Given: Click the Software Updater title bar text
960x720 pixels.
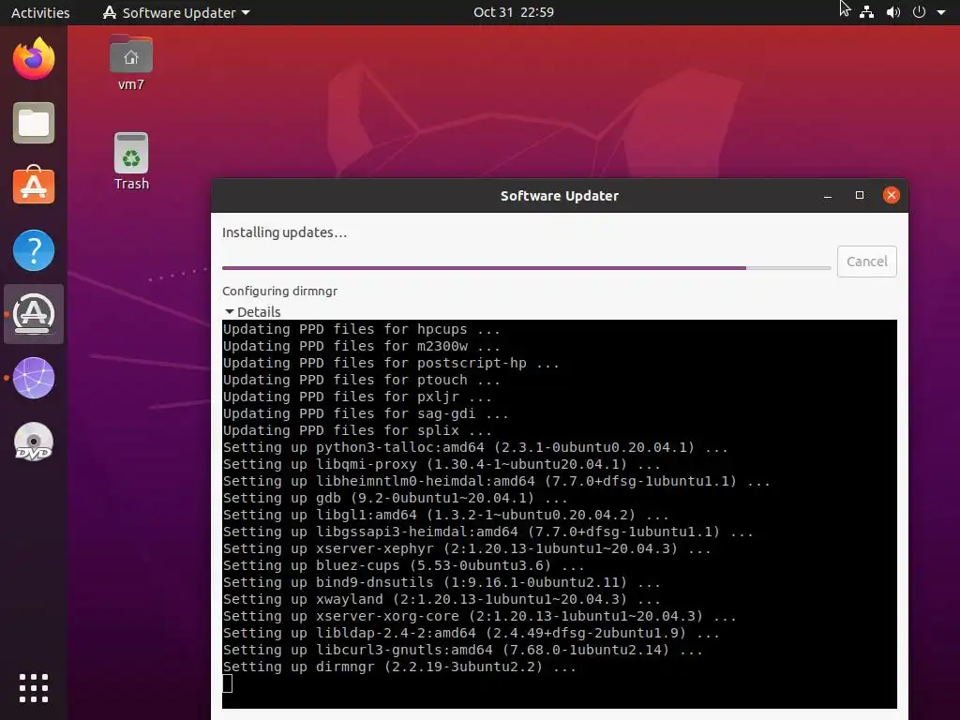Looking at the screenshot, I should [x=560, y=196].
